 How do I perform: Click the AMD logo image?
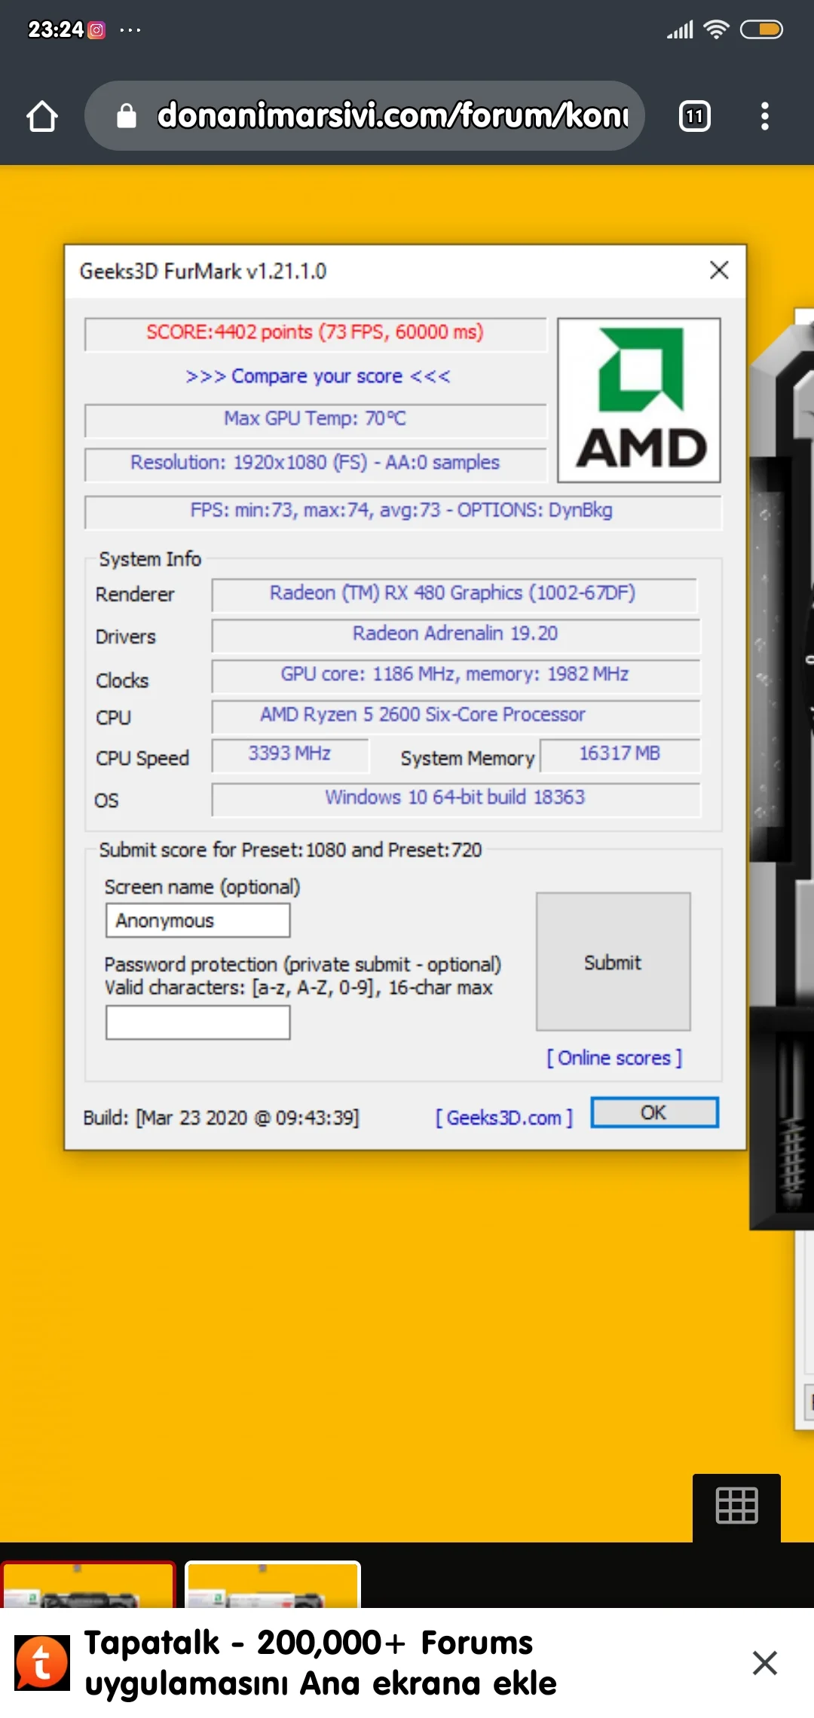[x=639, y=400]
